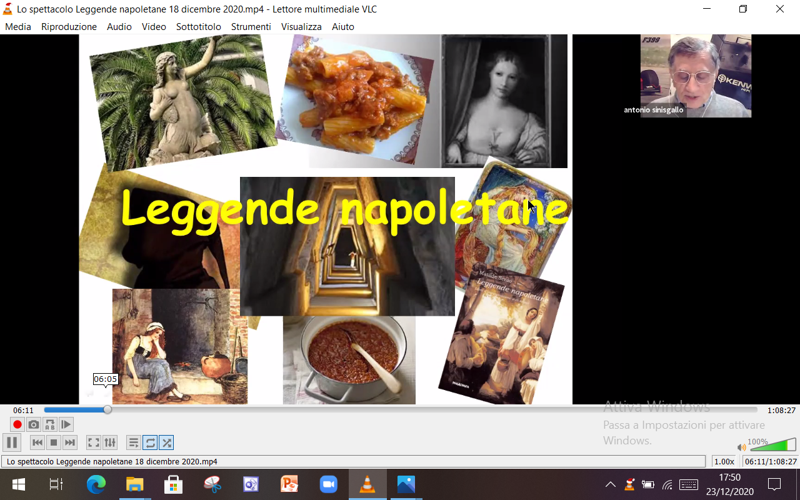Open extended settings and effects
The image size is (800, 500).
tap(110, 442)
